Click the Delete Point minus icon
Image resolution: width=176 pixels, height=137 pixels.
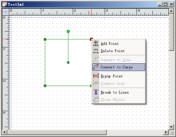point(96,51)
